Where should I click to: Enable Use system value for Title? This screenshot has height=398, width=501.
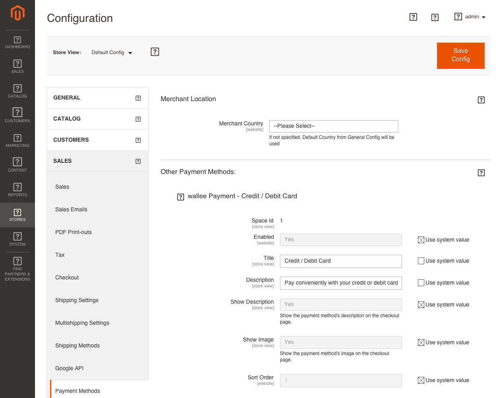(x=421, y=261)
